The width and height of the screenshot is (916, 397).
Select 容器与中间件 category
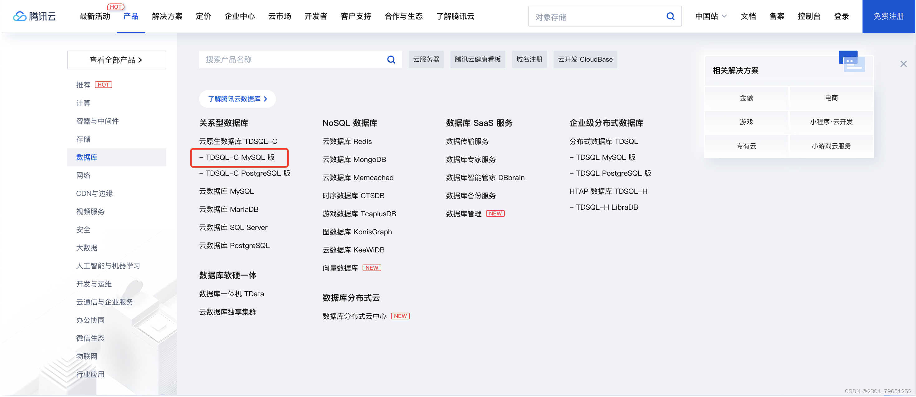(97, 121)
